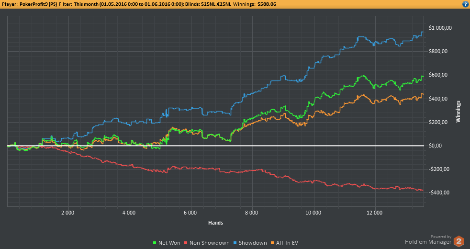Click the -$400,00 axis label
Viewport: 470px width, 249px height.
click(x=439, y=192)
